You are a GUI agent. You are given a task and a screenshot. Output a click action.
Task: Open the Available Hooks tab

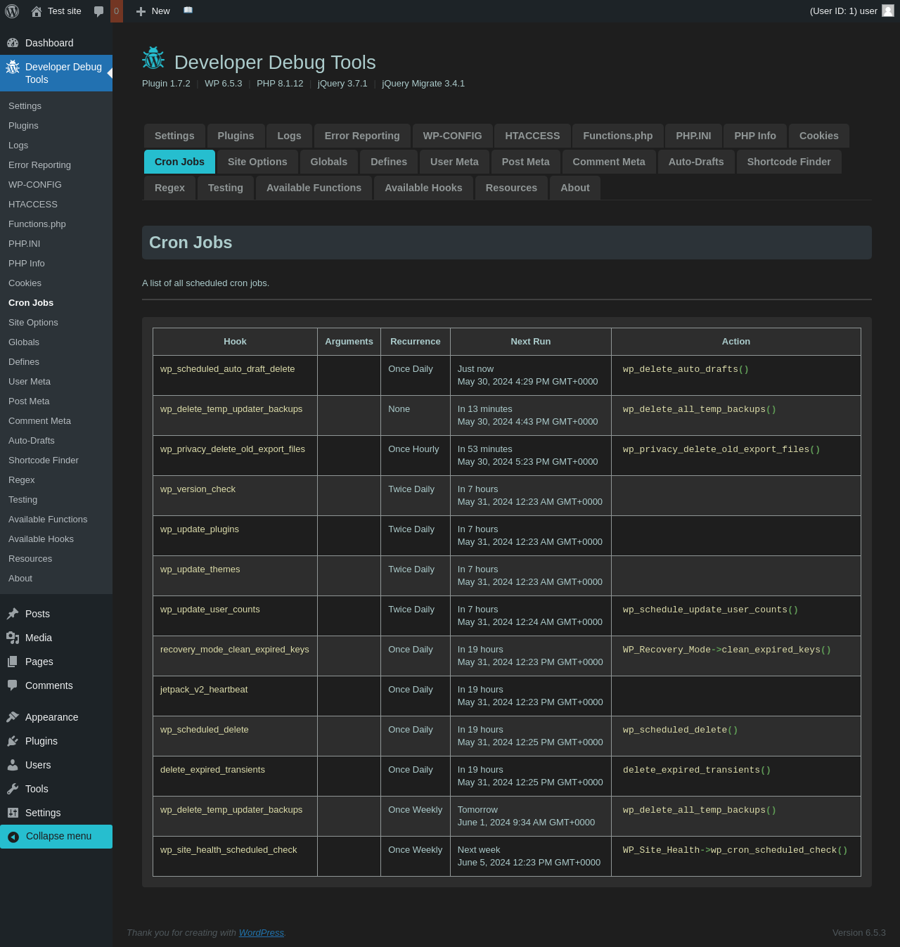(x=423, y=188)
